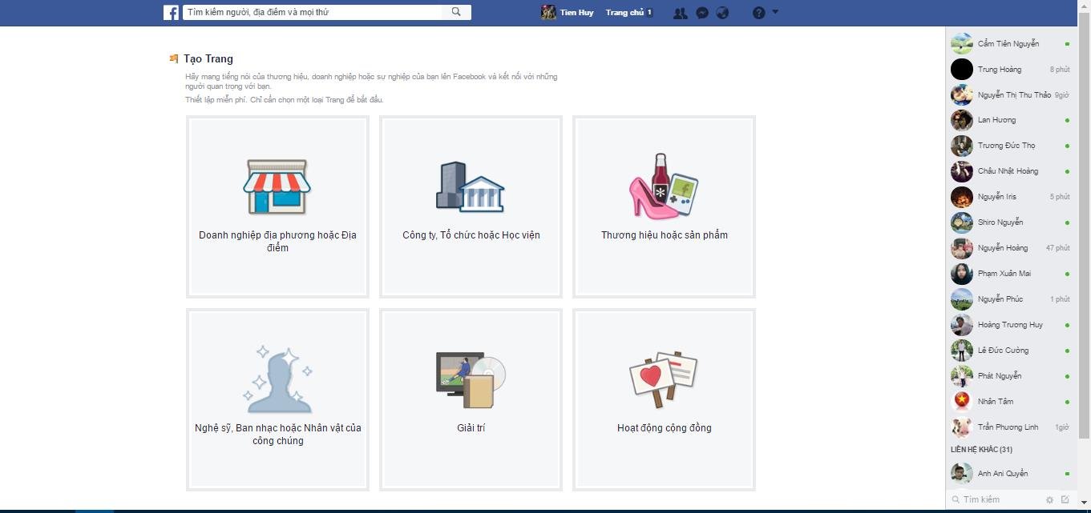Viewport: 1091px width, 513px height.
Task: Click the Facebook search input field
Action: click(313, 13)
